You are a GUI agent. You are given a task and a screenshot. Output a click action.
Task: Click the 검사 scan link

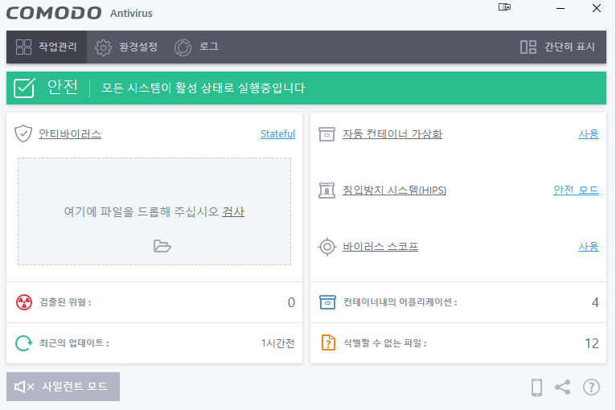233,211
